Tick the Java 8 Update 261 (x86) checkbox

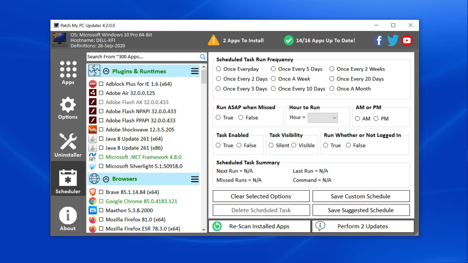(101, 148)
